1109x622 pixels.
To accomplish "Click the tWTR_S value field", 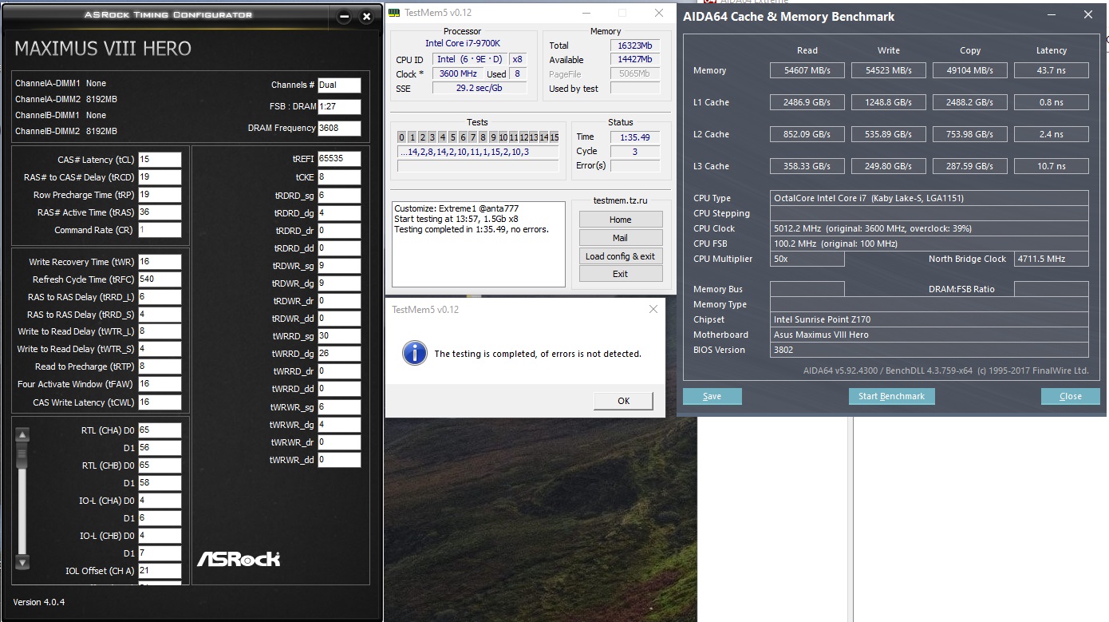I will [160, 349].
